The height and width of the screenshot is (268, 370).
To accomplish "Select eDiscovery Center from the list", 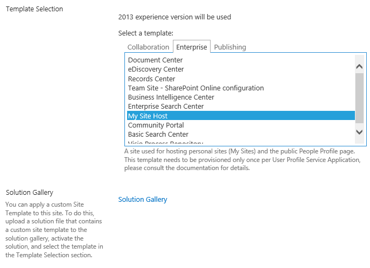I will click(241, 69).
